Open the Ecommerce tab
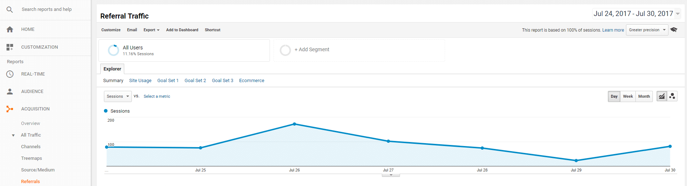This screenshot has height=186, width=687. [x=251, y=81]
